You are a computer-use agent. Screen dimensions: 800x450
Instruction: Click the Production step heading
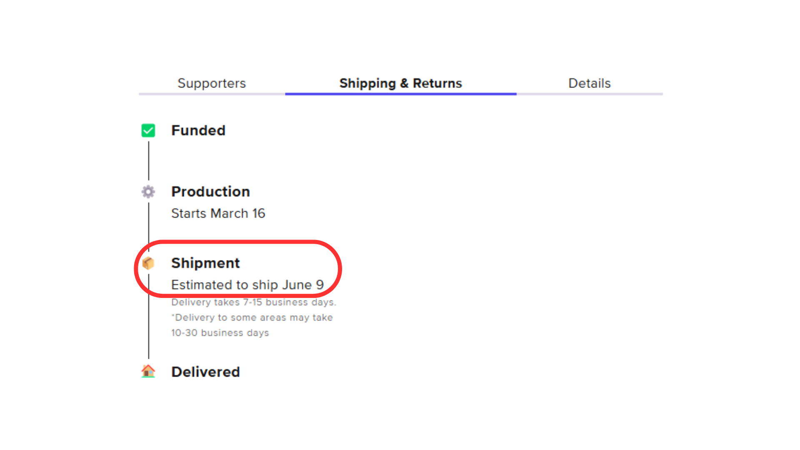211,192
